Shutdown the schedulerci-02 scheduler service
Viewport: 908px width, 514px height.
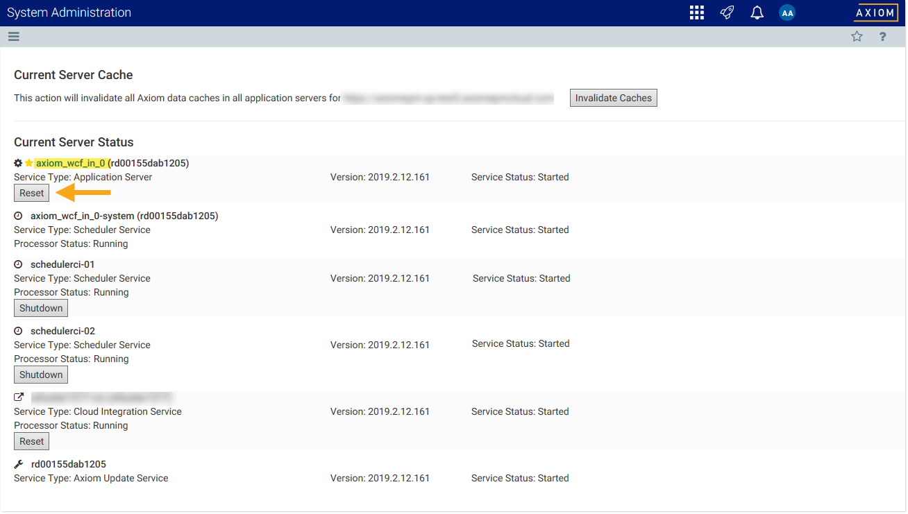point(41,375)
